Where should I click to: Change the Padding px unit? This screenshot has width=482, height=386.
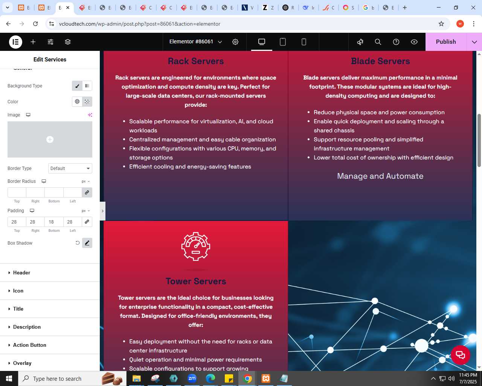click(x=86, y=211)
